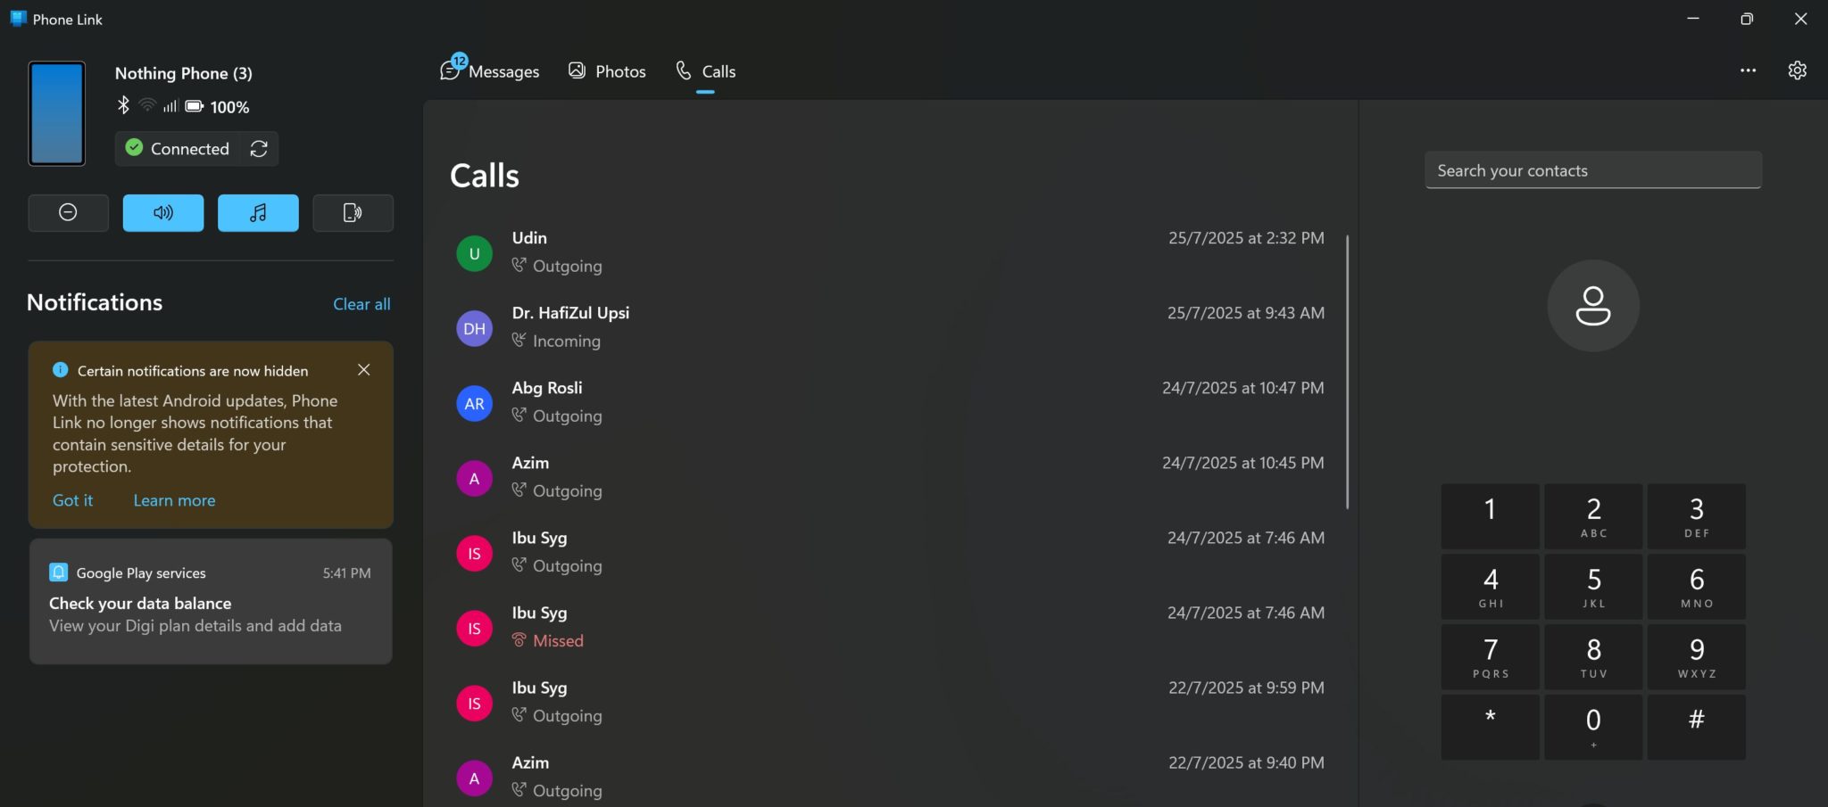Select Ibu Syg outgoing 24/7 7:46 AM call

[x=890, y=552]
